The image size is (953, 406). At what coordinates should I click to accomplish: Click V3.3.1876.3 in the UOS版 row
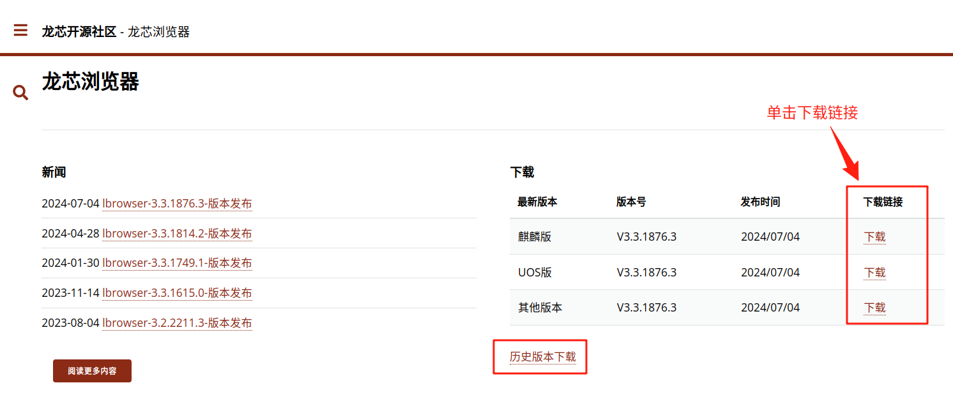coord(646,273)
